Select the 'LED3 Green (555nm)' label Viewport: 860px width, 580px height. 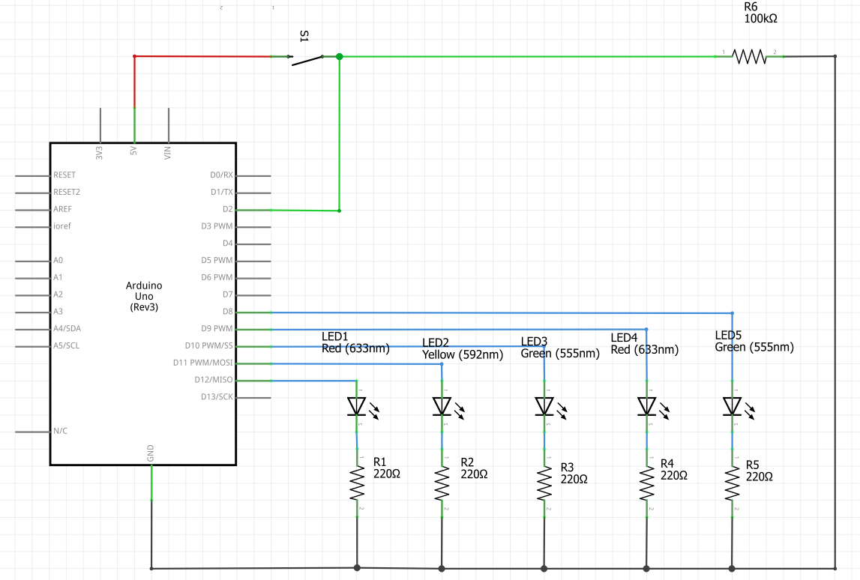[x=560, y=348]
